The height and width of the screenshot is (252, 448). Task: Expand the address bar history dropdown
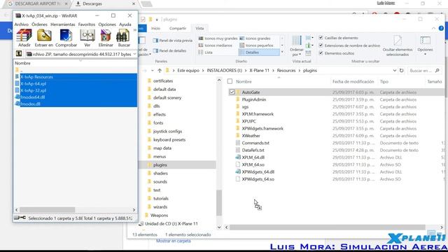[395, 71]
